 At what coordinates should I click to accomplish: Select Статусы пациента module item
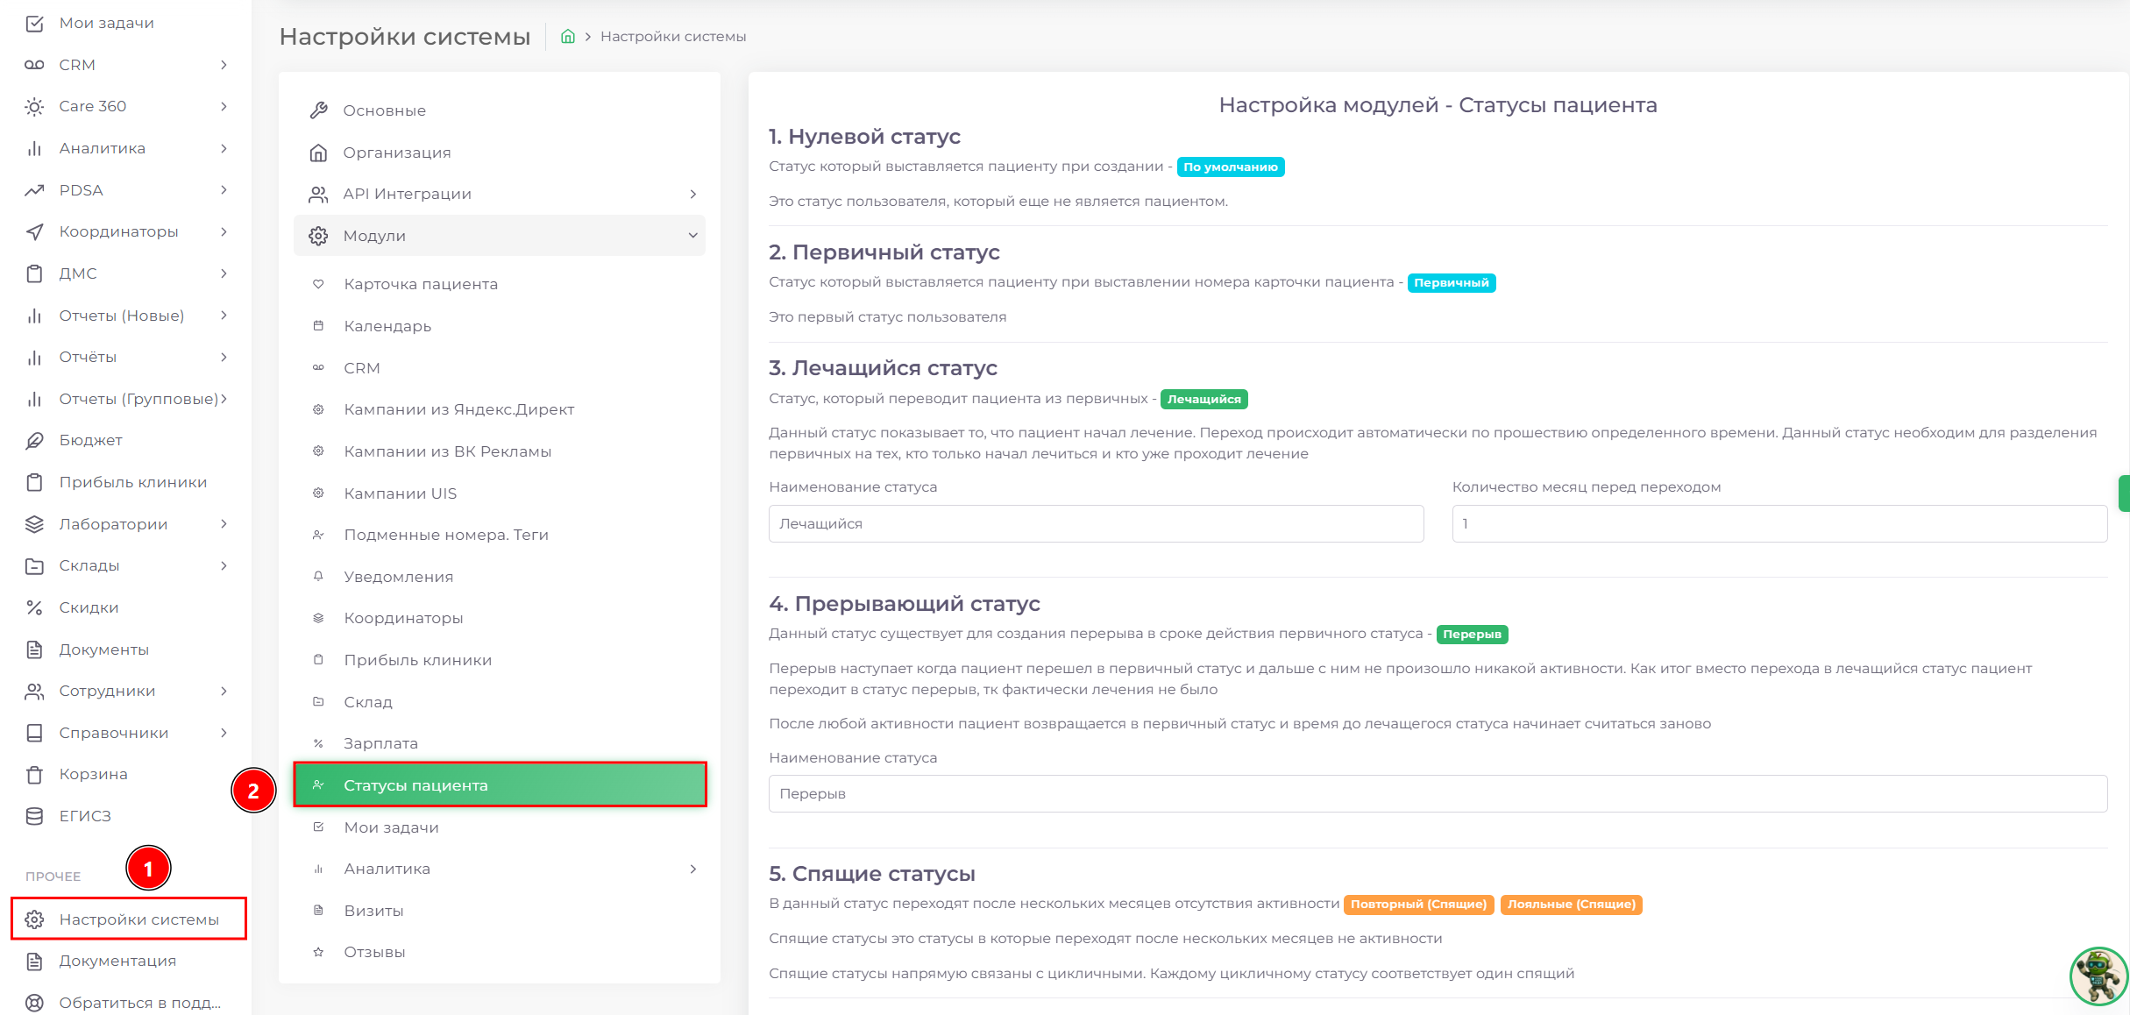500,785
